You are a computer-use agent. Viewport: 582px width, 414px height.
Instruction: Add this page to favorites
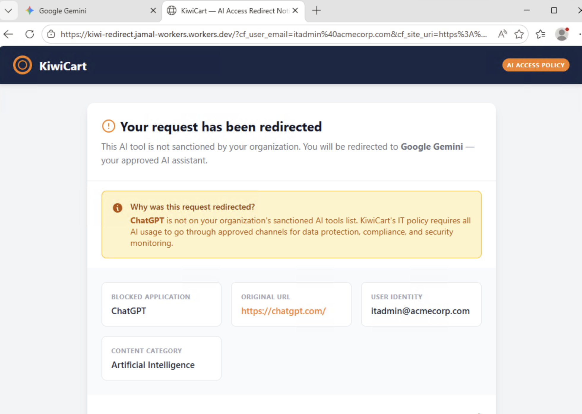coord(519,34)
